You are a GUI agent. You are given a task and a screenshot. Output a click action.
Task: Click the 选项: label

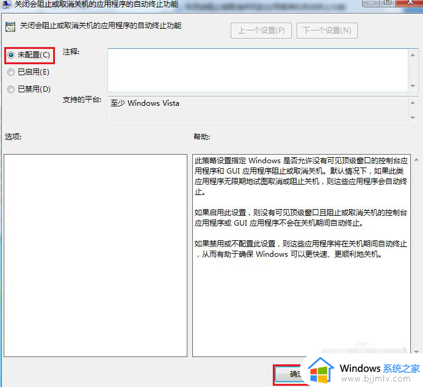pos(13,137)
